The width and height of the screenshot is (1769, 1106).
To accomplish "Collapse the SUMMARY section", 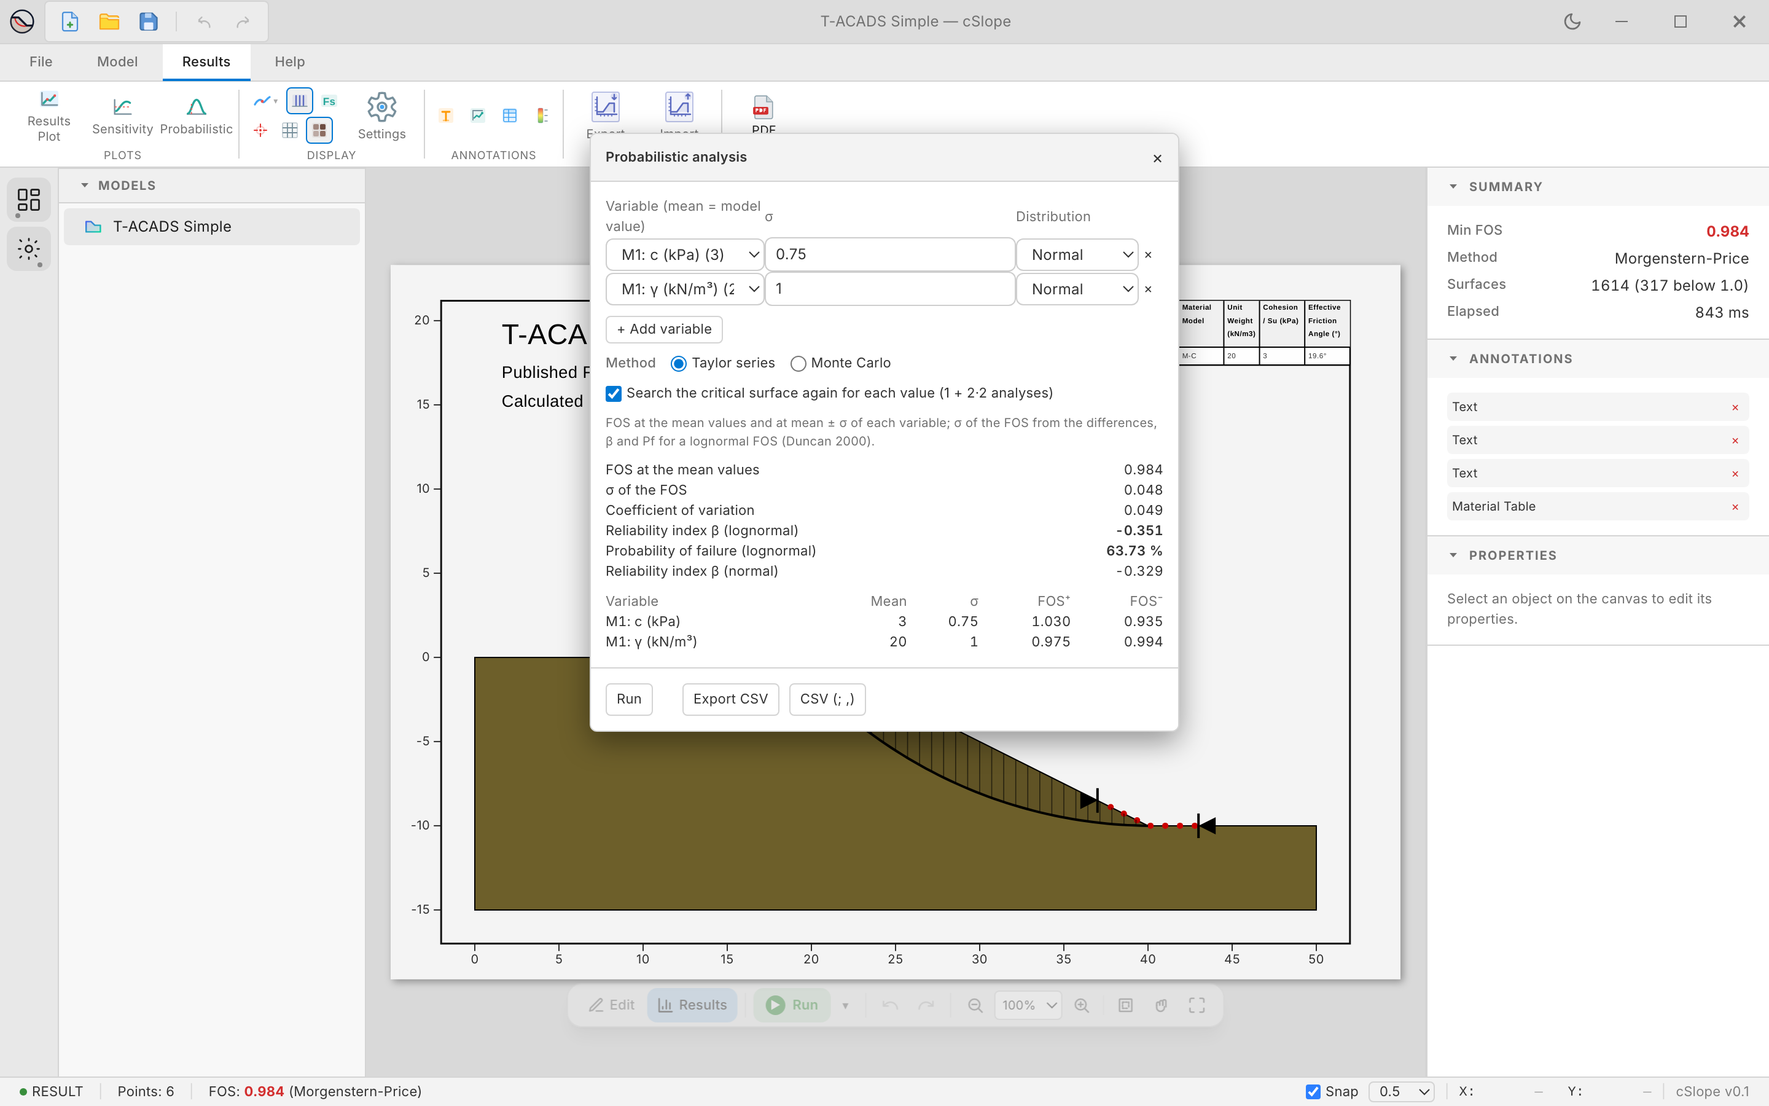I will coord(1453,187).
